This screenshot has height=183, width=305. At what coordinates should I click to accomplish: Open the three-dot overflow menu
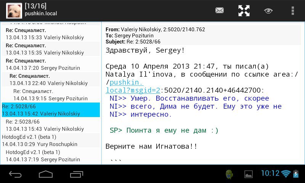pos(292,11)
